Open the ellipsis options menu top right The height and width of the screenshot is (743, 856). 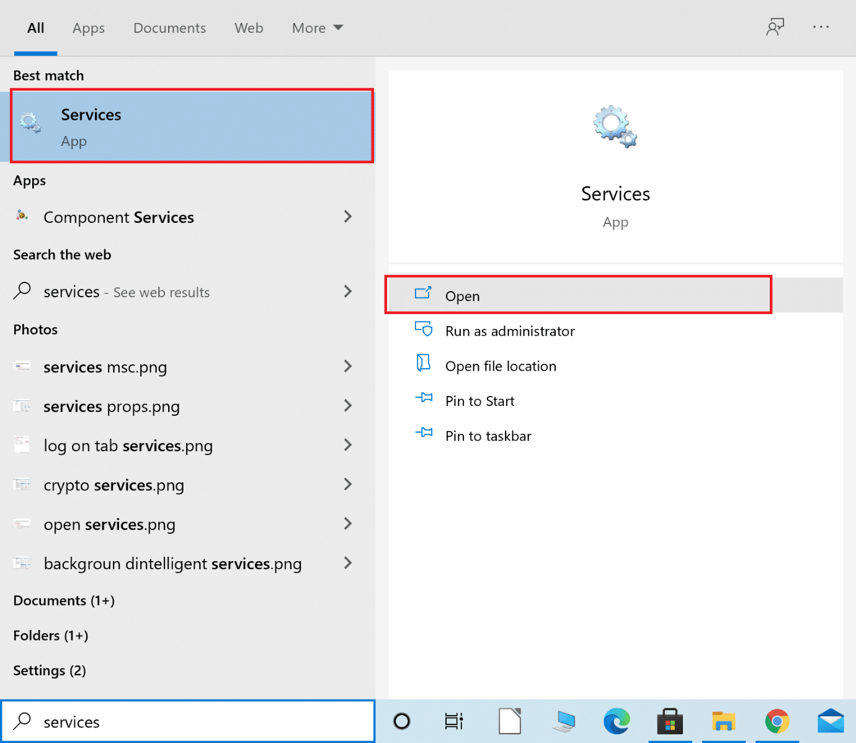pos(821,27)
